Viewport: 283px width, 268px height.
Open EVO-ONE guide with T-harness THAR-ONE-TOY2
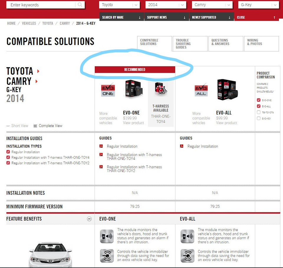[134, 169]
